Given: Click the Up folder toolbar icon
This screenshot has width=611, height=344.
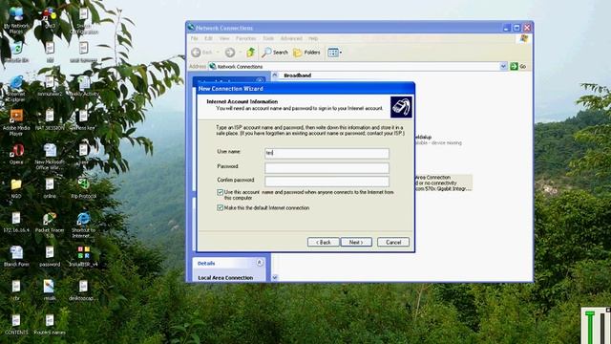Looking at the screenshot, I should point(250,52).
